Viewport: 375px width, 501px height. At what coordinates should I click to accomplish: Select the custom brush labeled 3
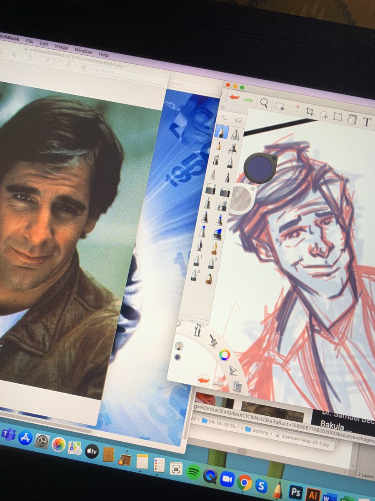[194, 274]
